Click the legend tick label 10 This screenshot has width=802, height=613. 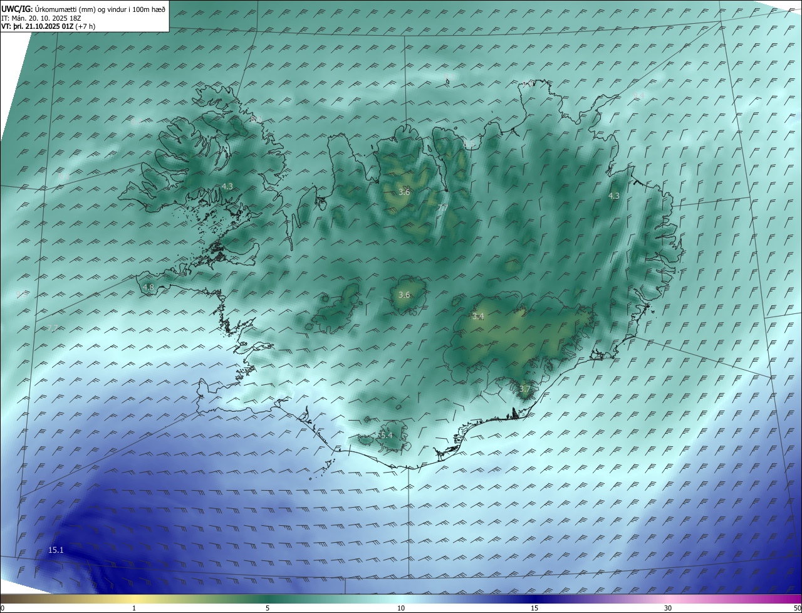(401, 608)
